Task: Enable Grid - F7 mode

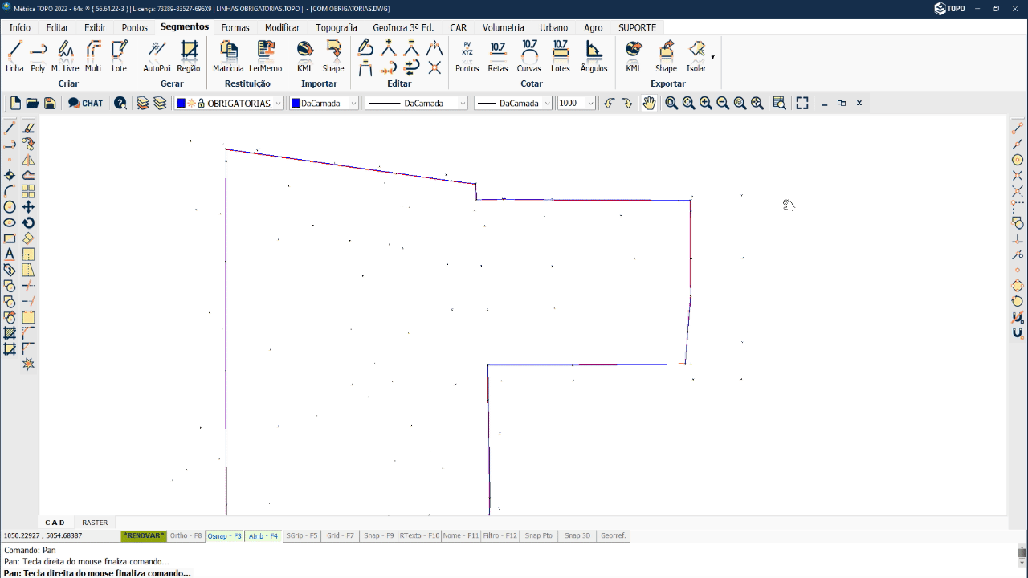Action: pyautogui.click(x=340, y=535)
